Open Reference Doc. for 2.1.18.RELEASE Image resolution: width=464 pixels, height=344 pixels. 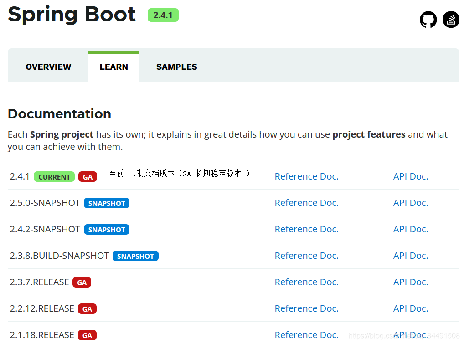pos(307,335)
